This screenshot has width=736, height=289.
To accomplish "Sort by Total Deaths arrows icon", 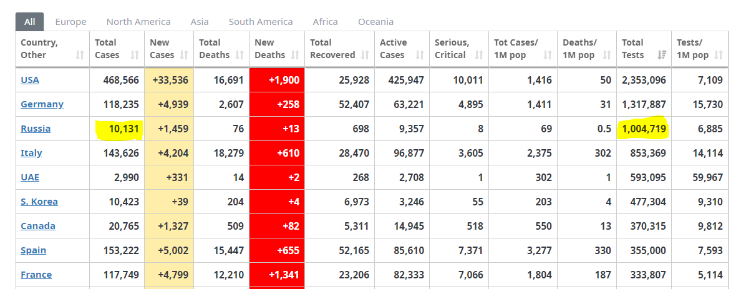I will click(240, 55).
